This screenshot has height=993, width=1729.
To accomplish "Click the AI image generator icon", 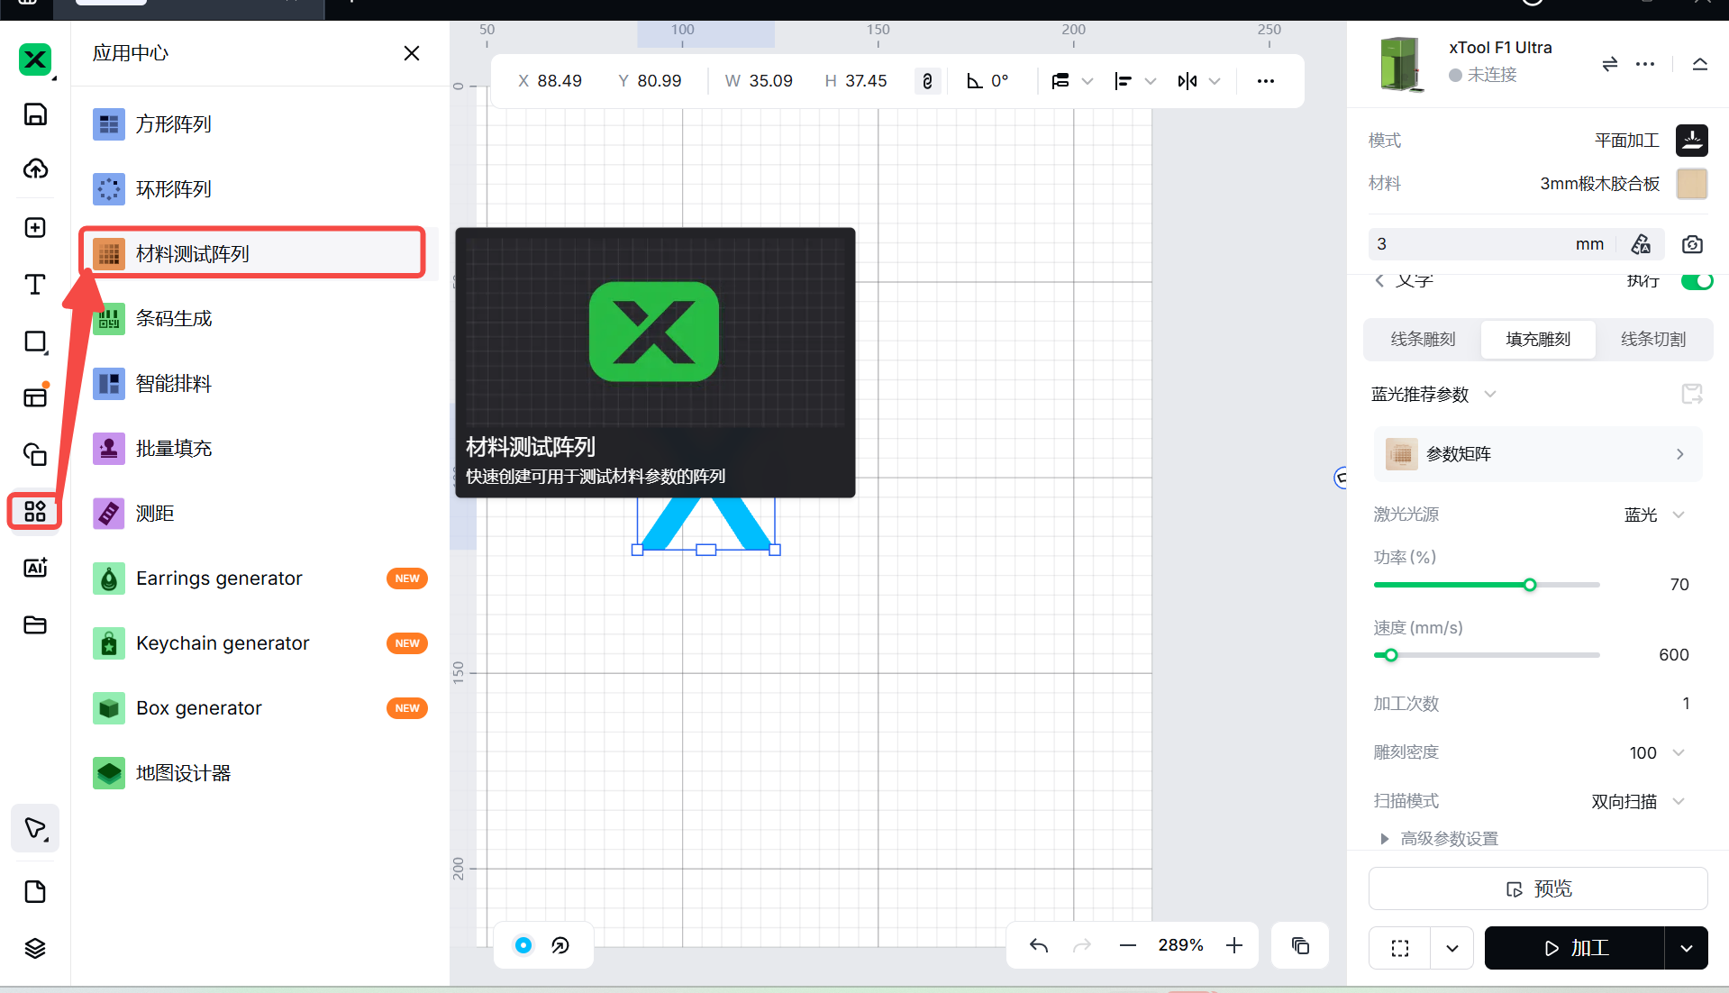I will [x=35, y=568].
